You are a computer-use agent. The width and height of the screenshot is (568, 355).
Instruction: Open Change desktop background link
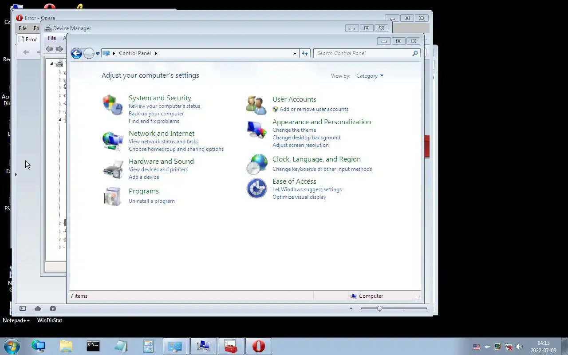[306, 138]
